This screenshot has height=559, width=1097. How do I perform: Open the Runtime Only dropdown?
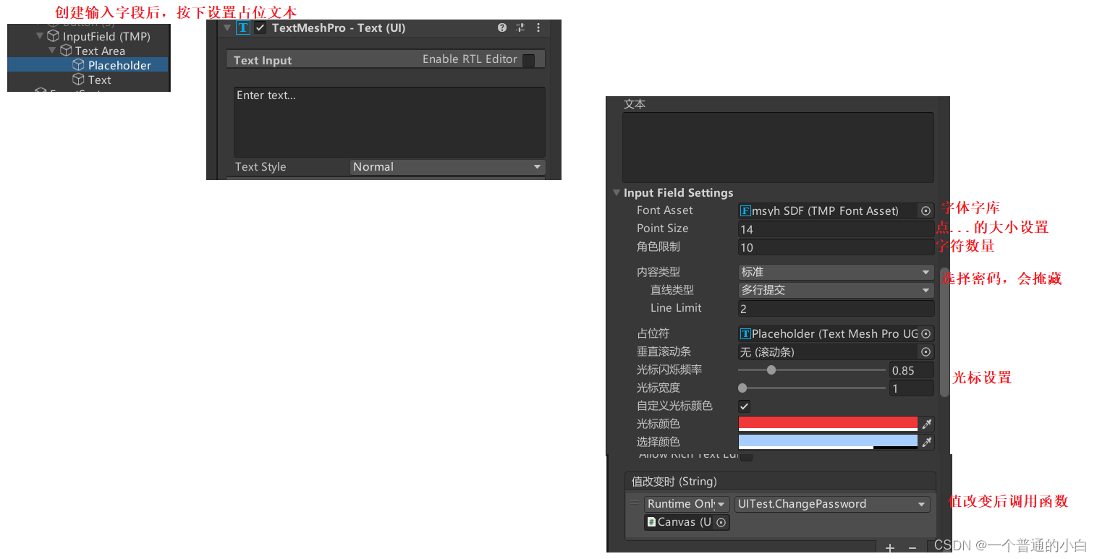click(x=687, y=504)
